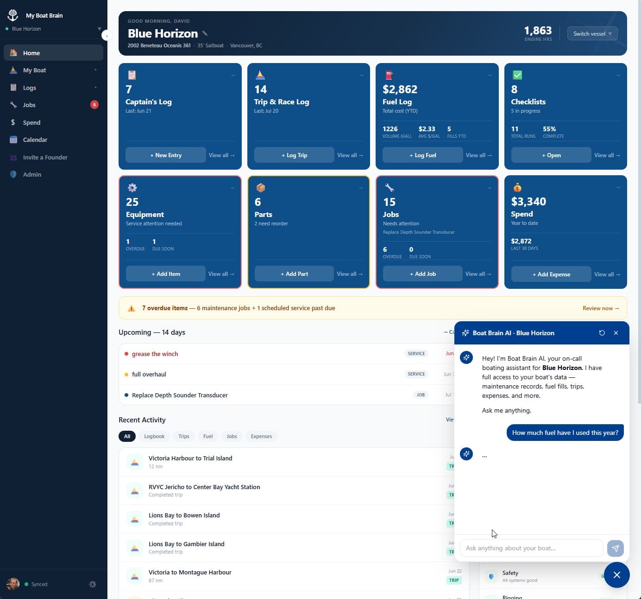Open Jobs in the sidebar

click(53, 105)
